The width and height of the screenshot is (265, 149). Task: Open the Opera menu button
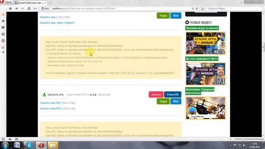[7, 2]
